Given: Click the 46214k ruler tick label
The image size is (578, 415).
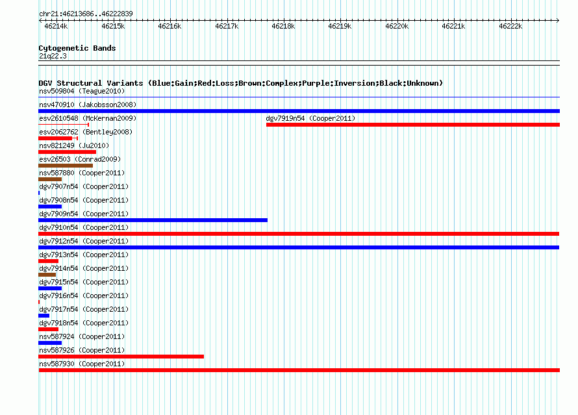Looking at the screenshot, I should (x=56, y=26).
